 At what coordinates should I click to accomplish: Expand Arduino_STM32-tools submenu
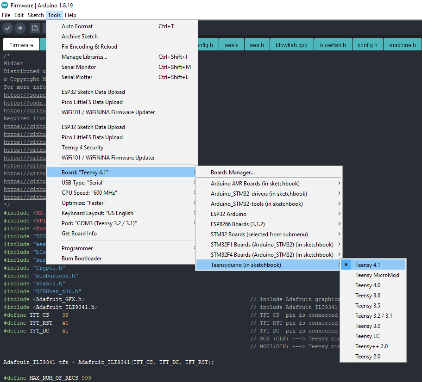(x=269, y=204)
